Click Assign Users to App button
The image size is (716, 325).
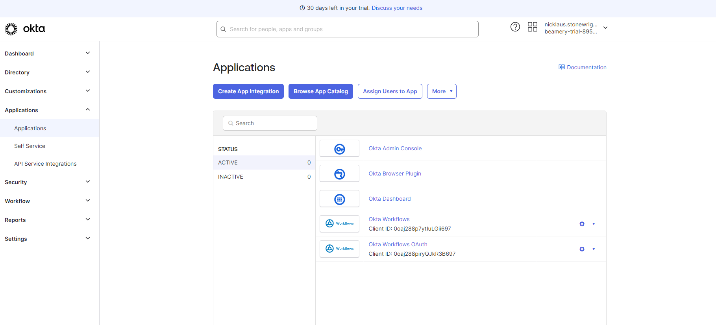click(x=390, y=91)
